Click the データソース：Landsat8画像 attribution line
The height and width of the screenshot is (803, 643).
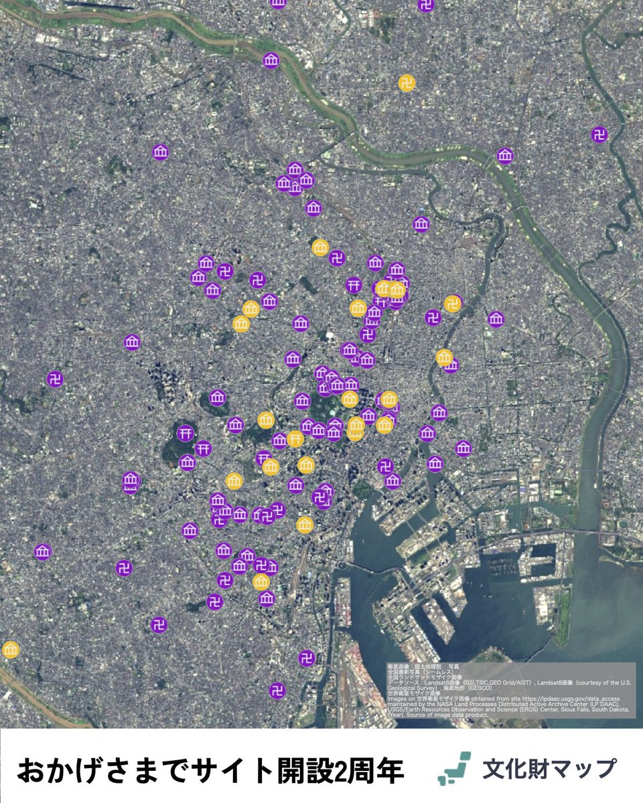point(509,685)
